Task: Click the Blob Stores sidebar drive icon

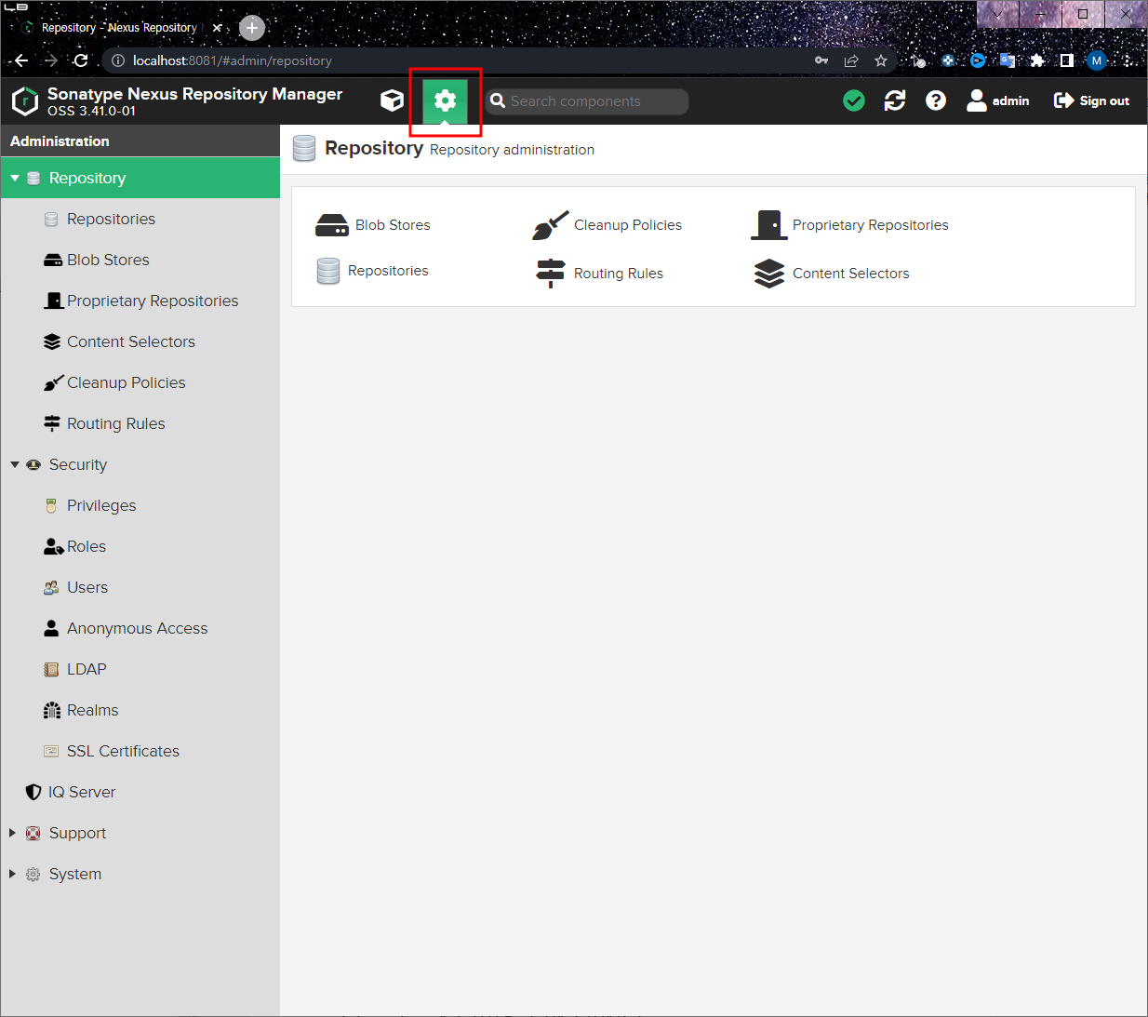Action: coord(53,260)
